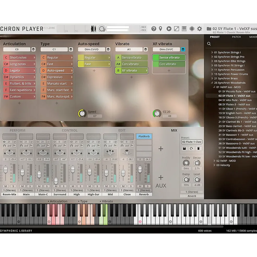Select Regular in Auto-speed column

(x=94, y=57)
